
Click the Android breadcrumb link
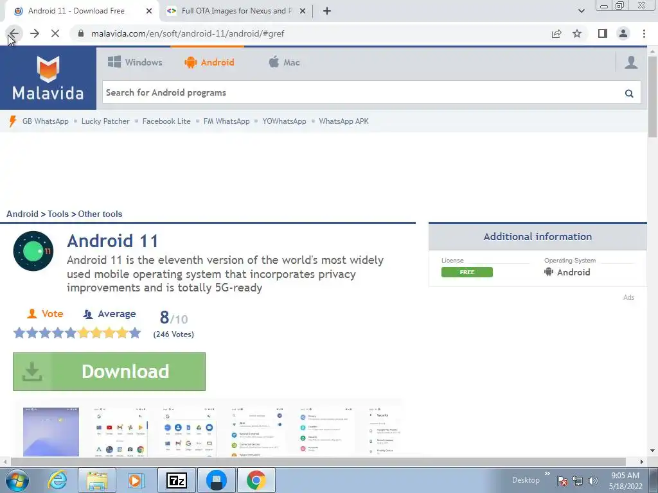point(22,214)
